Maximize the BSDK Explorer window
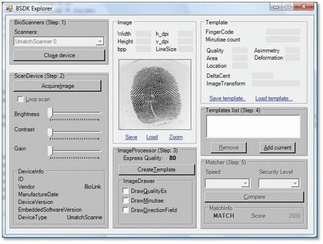Screen dimensions: 323x244 click(288, 7)
